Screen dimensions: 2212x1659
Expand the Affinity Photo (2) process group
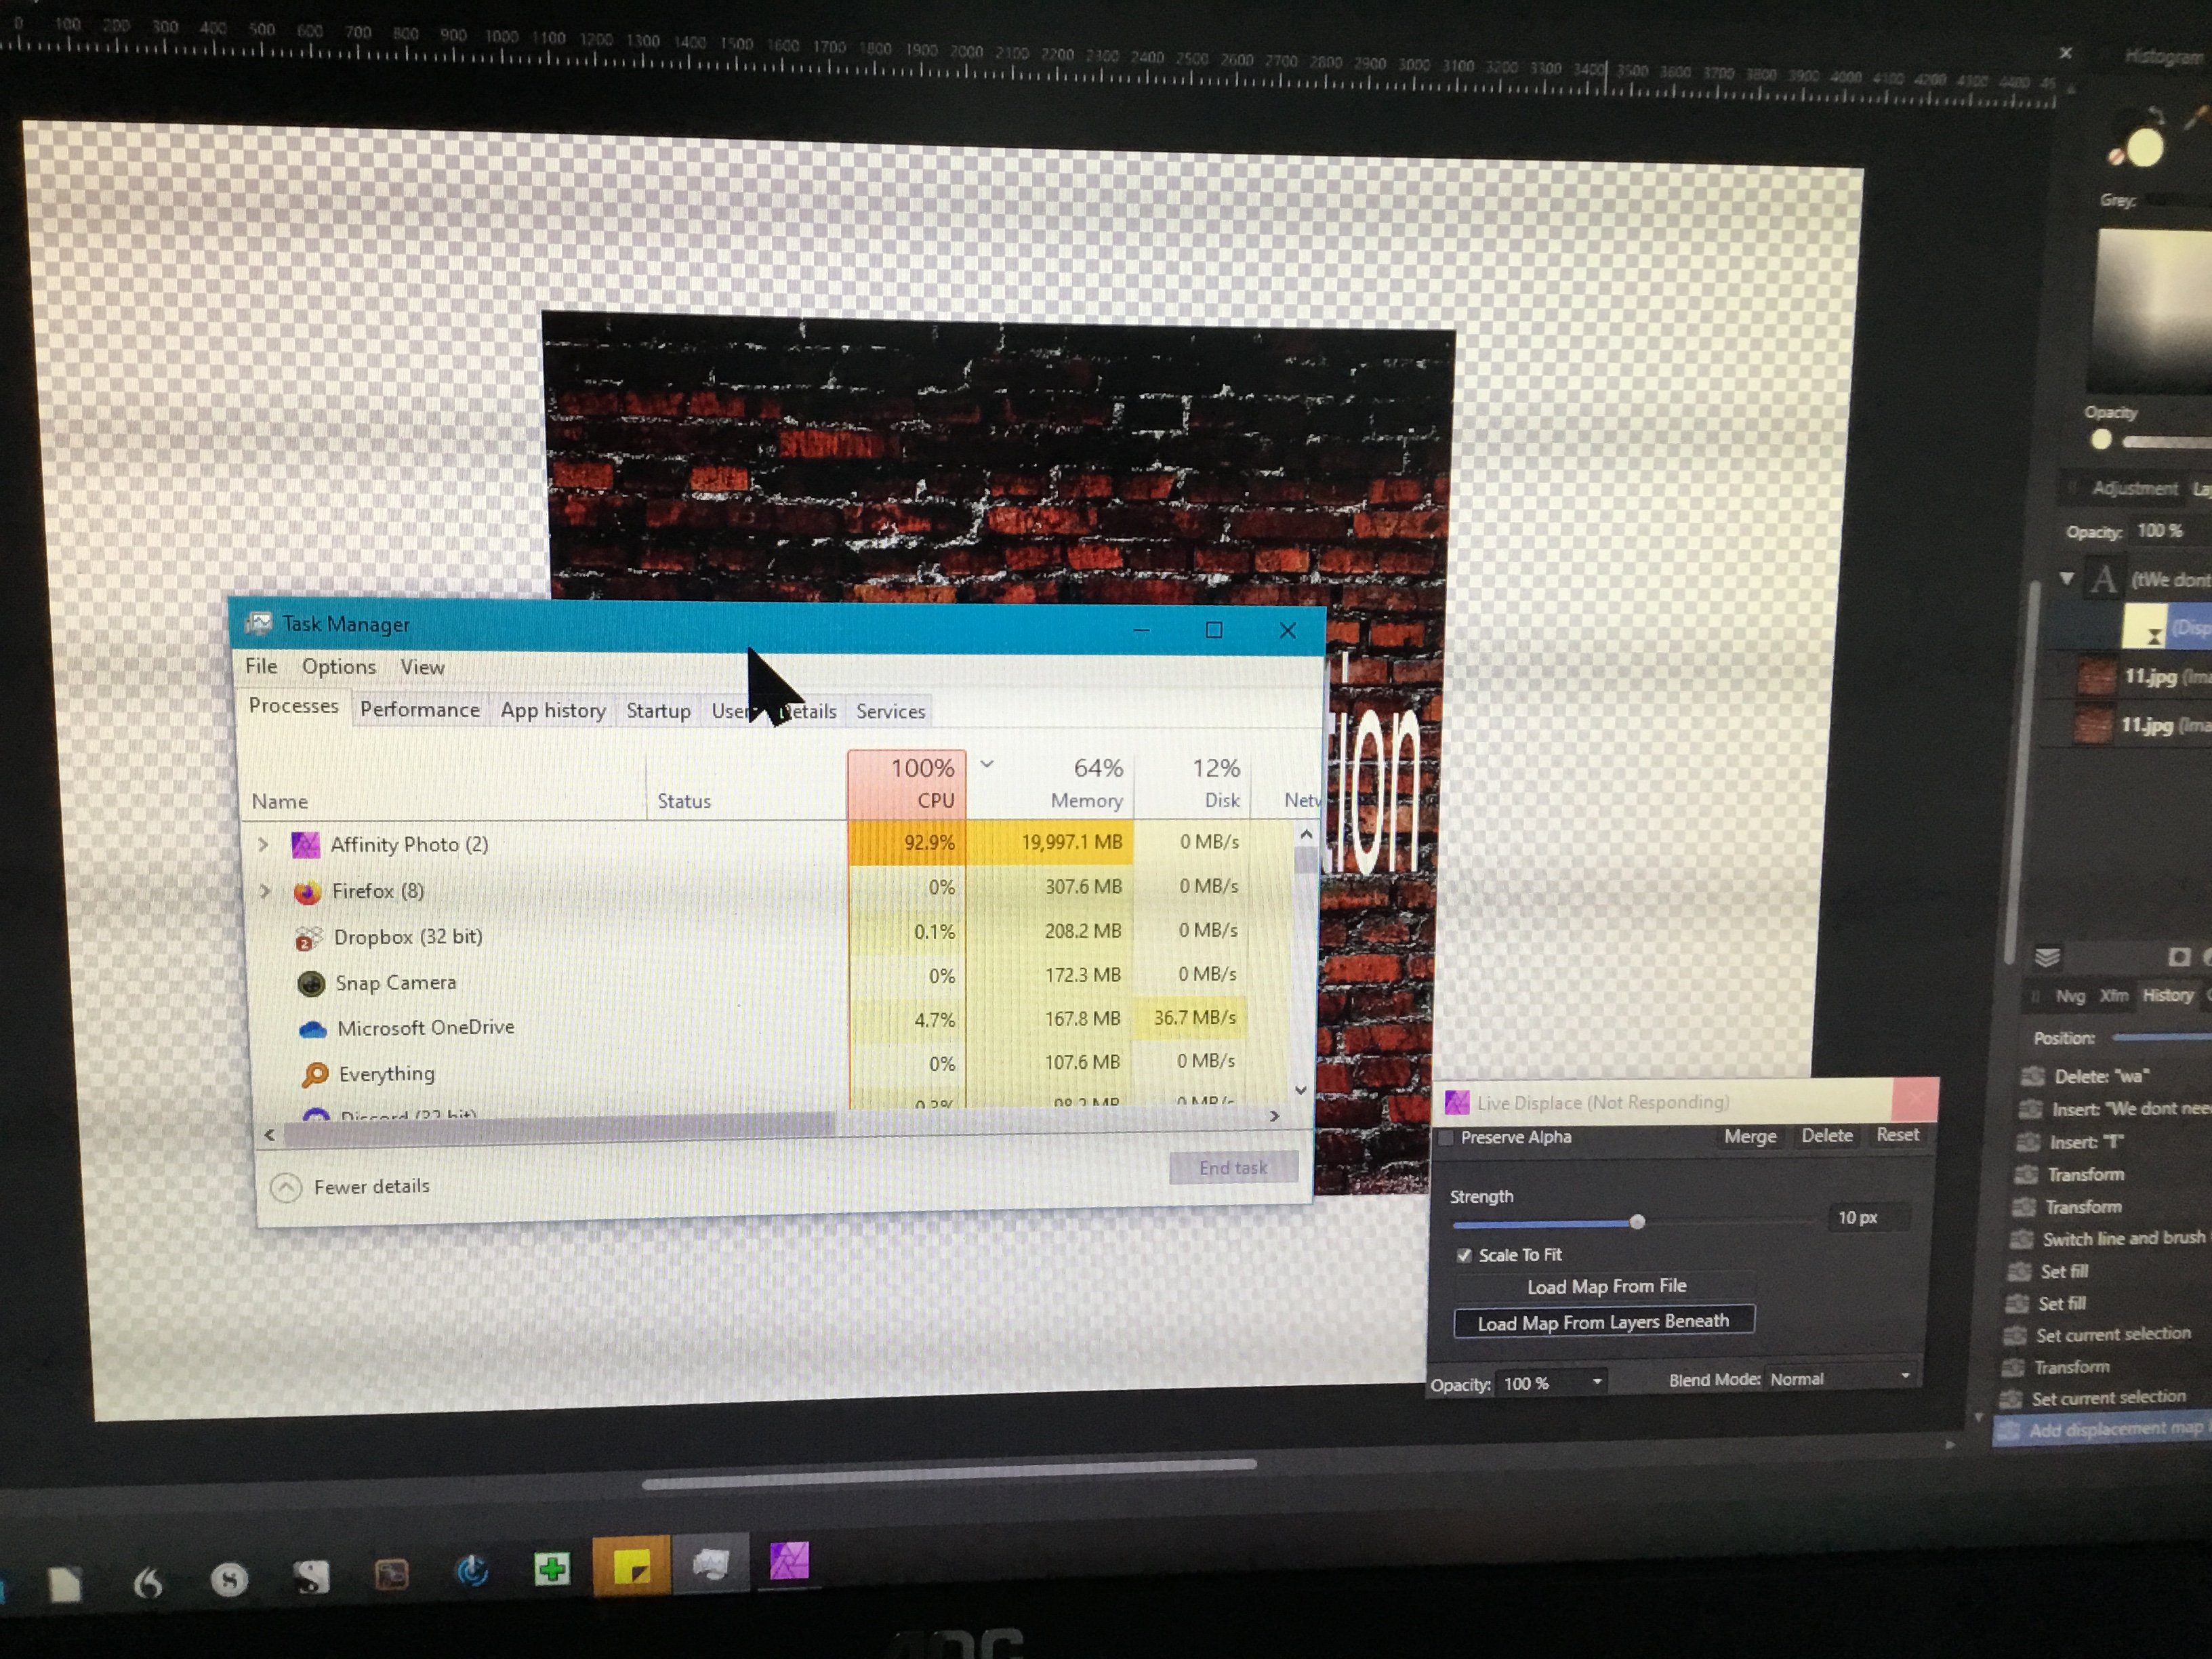264,845
